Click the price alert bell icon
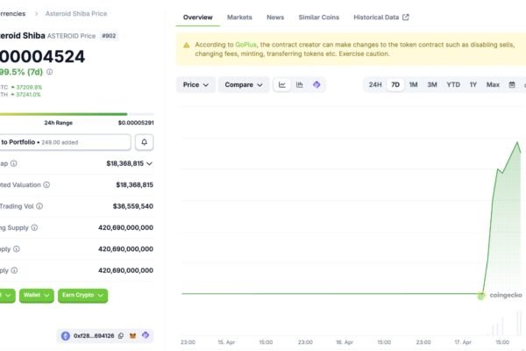Screen dimensions: 526x351 [145, 142]
